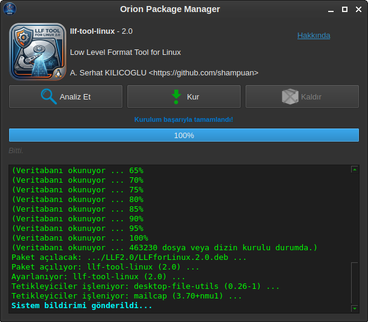Screen dimensions: 368x322
Task: Open the Hakkında link
Action: (313, 35)
